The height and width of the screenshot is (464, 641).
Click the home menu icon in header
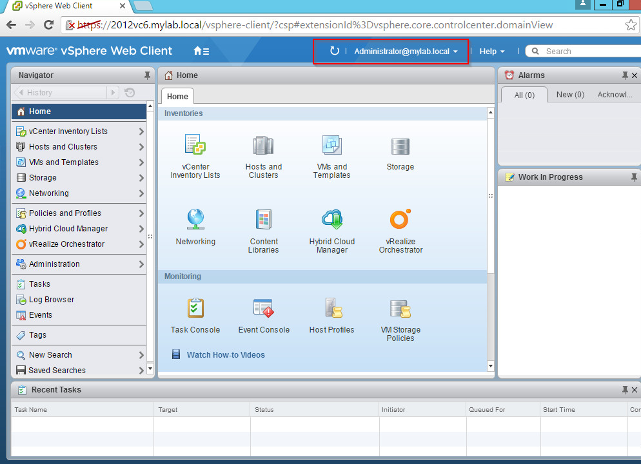tap(201, 51)
